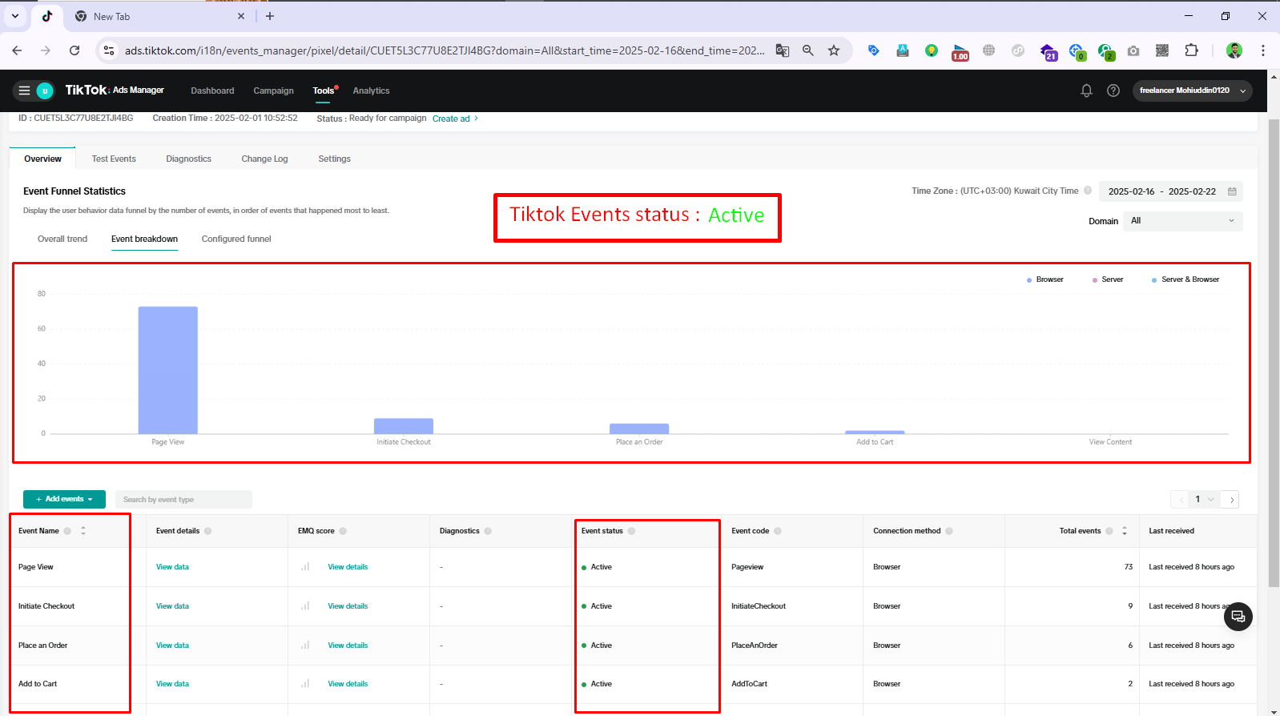Image resolution: width=1280 pixels, height=716 pixels.
Task: Open freelancer Mohiuddin0120 account dropdown
Action: coord(1191,91)
